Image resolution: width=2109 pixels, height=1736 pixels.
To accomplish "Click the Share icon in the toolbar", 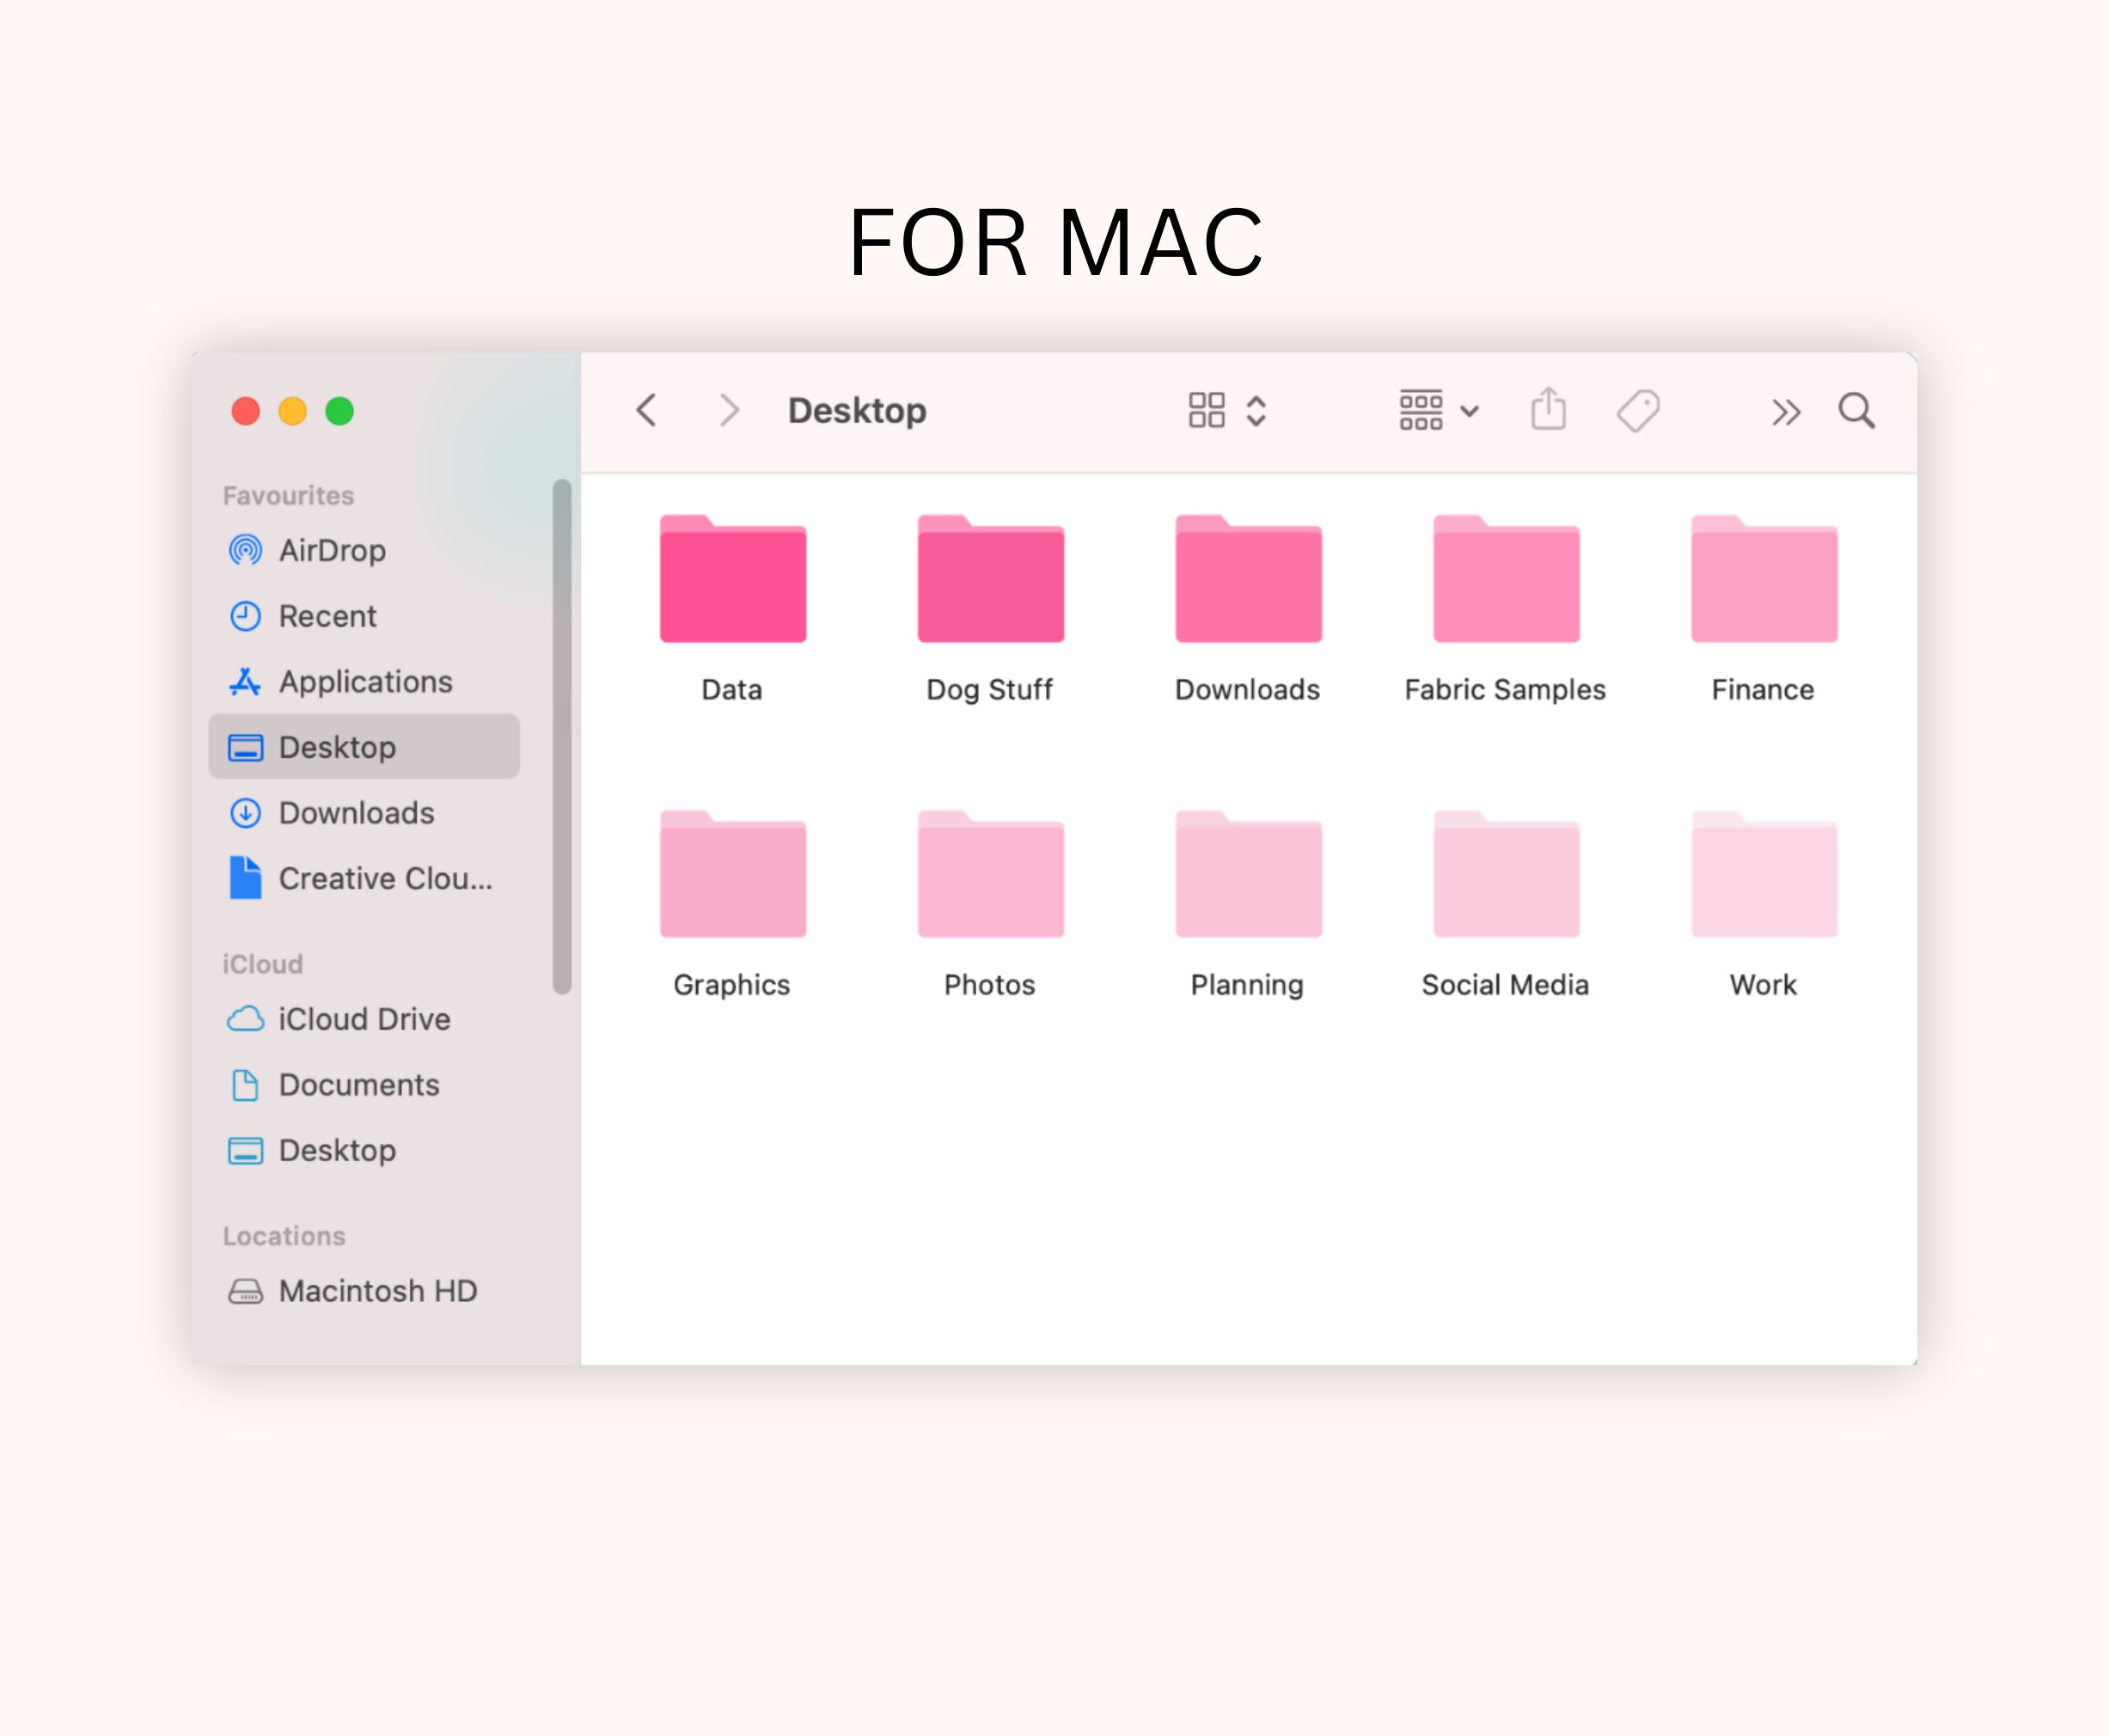I will click(1548, 410).
